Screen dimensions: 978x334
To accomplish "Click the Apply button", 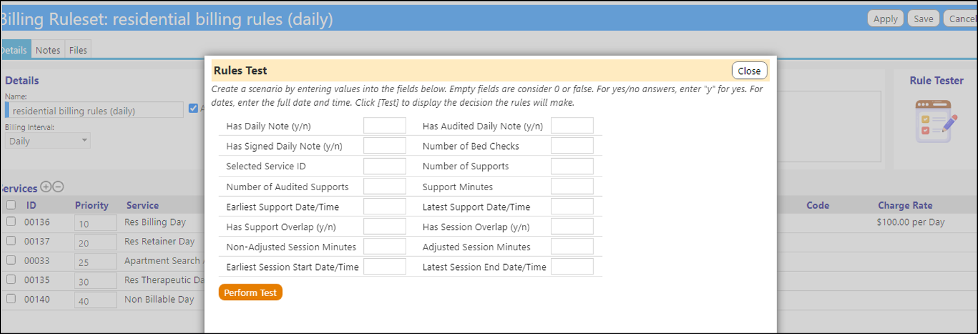I will (x=886, y=19).
